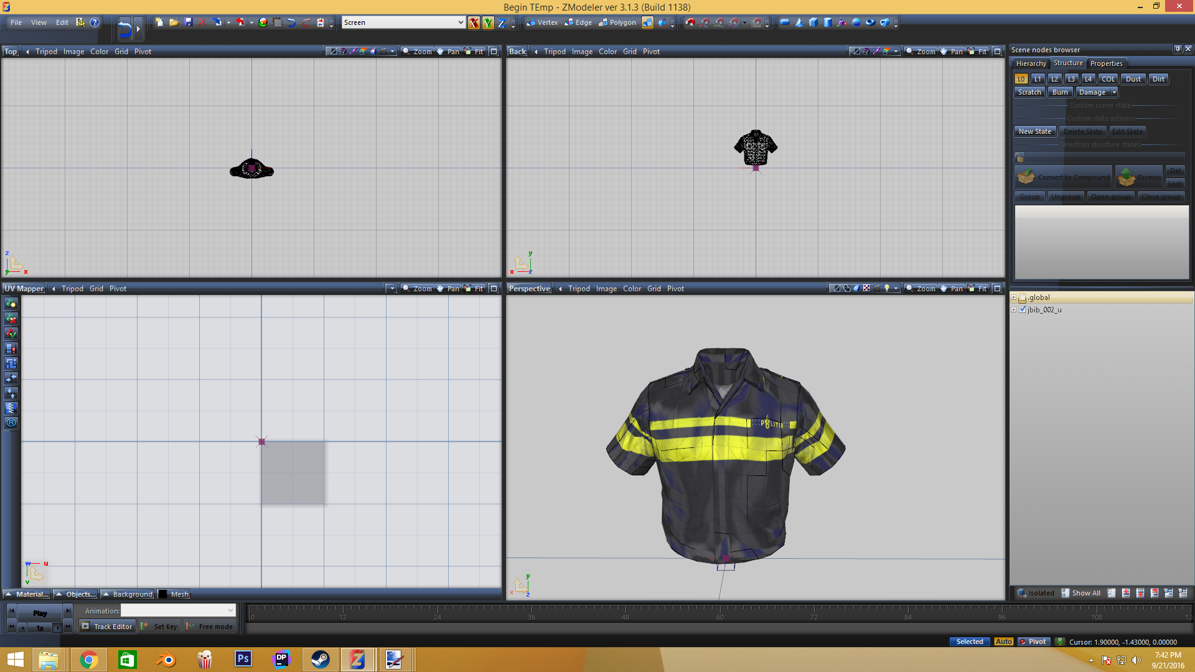Click the cone primitive icon

(799, 22)
